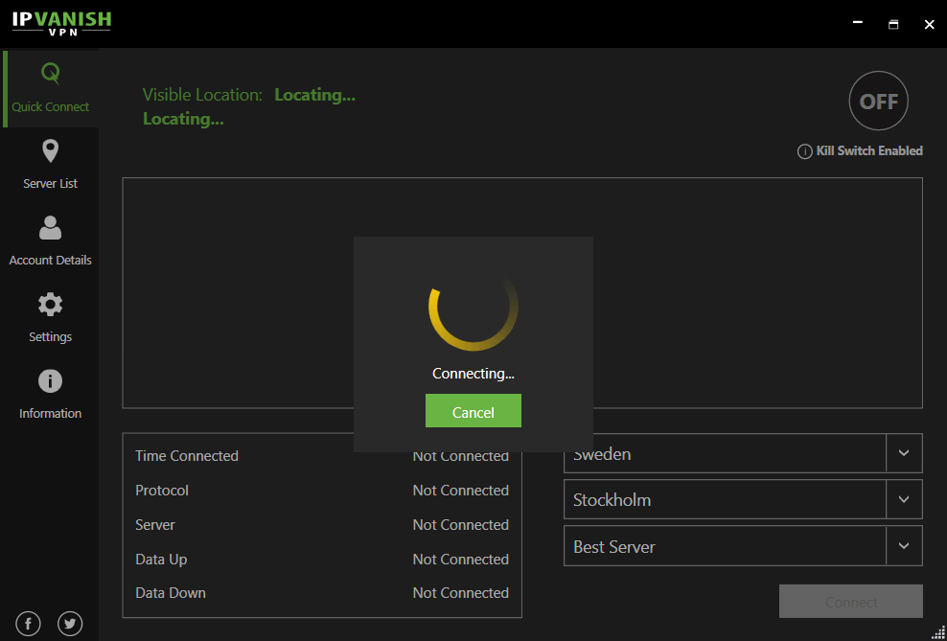Open the Stockholm city combo box

pos(743,499)
